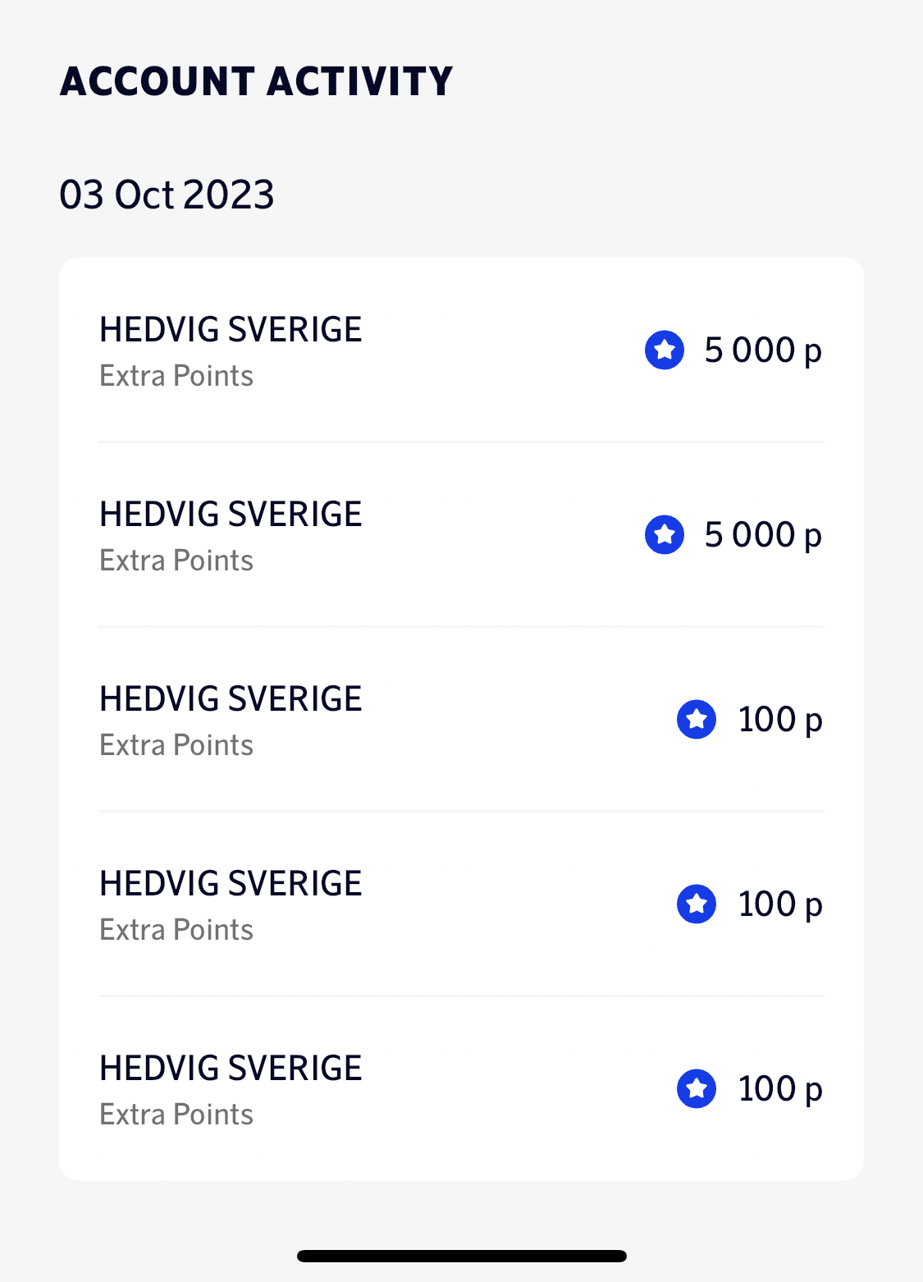The width and height of the screenshot is (923, 1282).
Task: Click the middle 100 p points amount
Action: pyautogui.click(x=779, y=904)
